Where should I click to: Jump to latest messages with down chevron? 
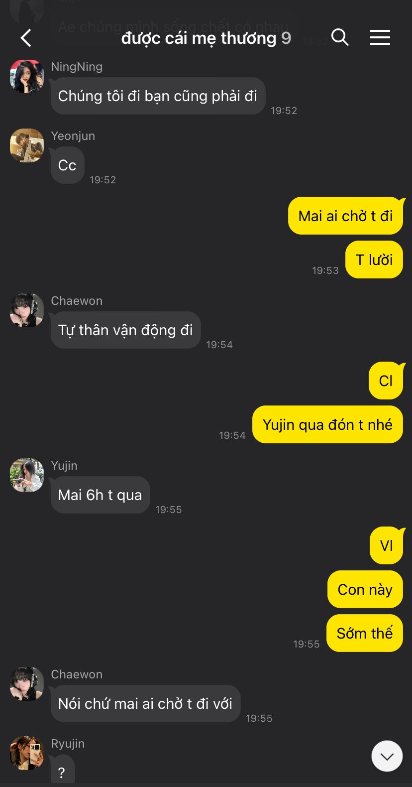pyautogui.click(x=387, y=756)
